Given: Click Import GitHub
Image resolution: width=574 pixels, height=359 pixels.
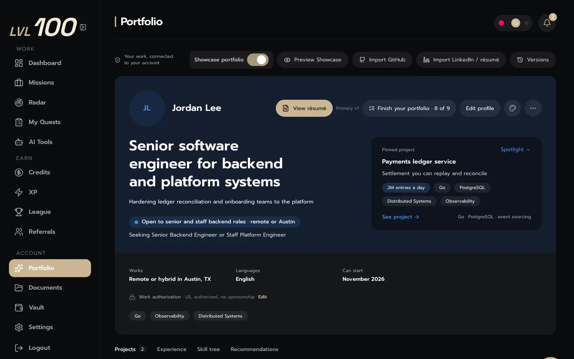Looking at the screenshot, I should tap(382, 60).
